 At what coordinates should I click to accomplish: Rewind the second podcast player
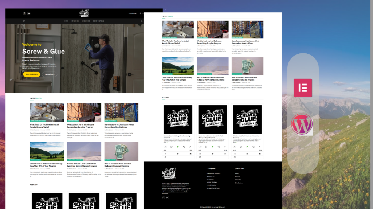coord(206,147)
